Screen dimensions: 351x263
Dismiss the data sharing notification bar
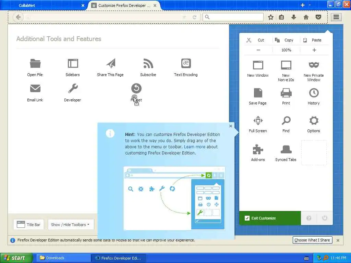click(x=338, y=240)
